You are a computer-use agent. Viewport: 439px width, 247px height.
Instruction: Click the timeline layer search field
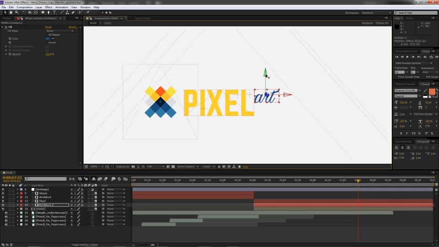(46, 179)
